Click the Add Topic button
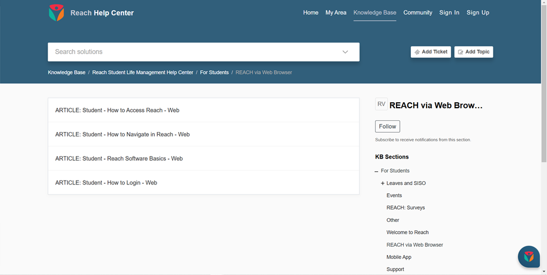547x275 pixels. pyautogui.click(x=473, y=52)
